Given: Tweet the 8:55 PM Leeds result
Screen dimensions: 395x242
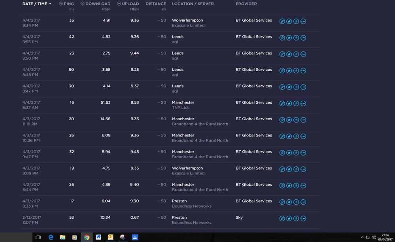Looking at the screenshot, I should pos(289,38).
